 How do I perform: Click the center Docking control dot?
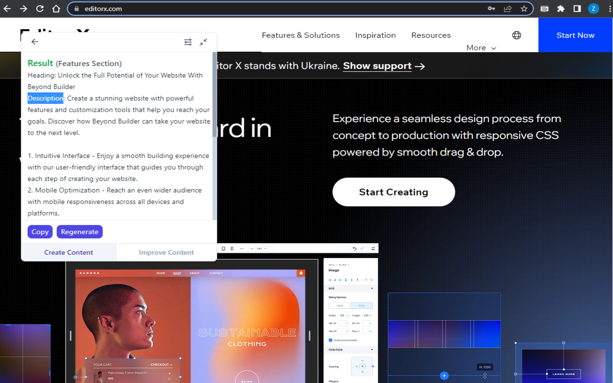click(x=363, y=366)
